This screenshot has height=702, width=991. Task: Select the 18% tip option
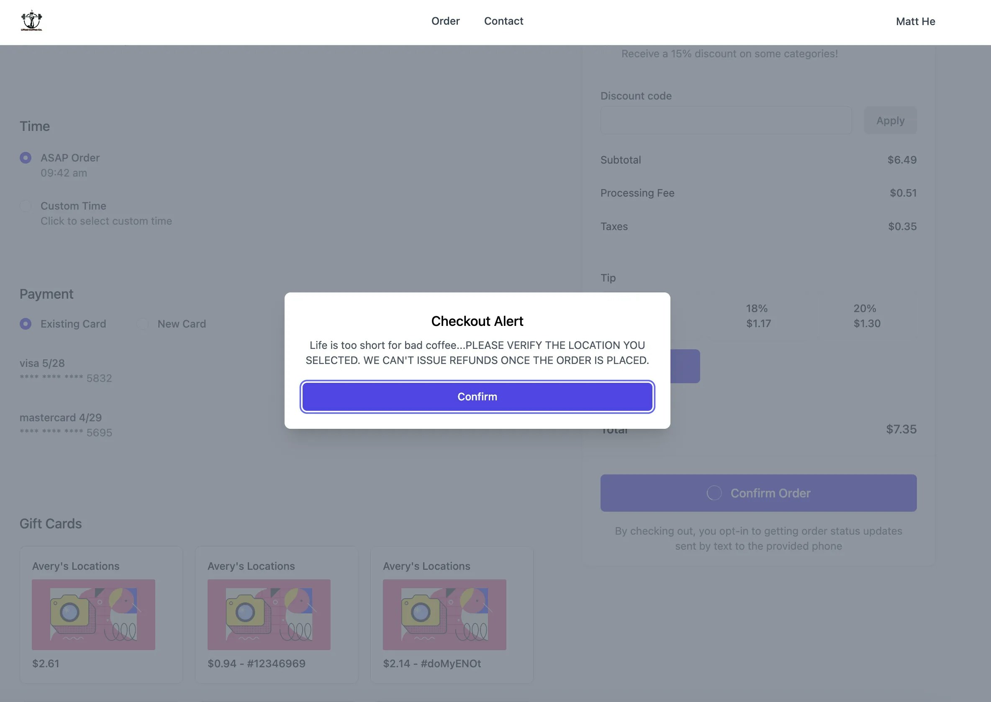point(757,316)
